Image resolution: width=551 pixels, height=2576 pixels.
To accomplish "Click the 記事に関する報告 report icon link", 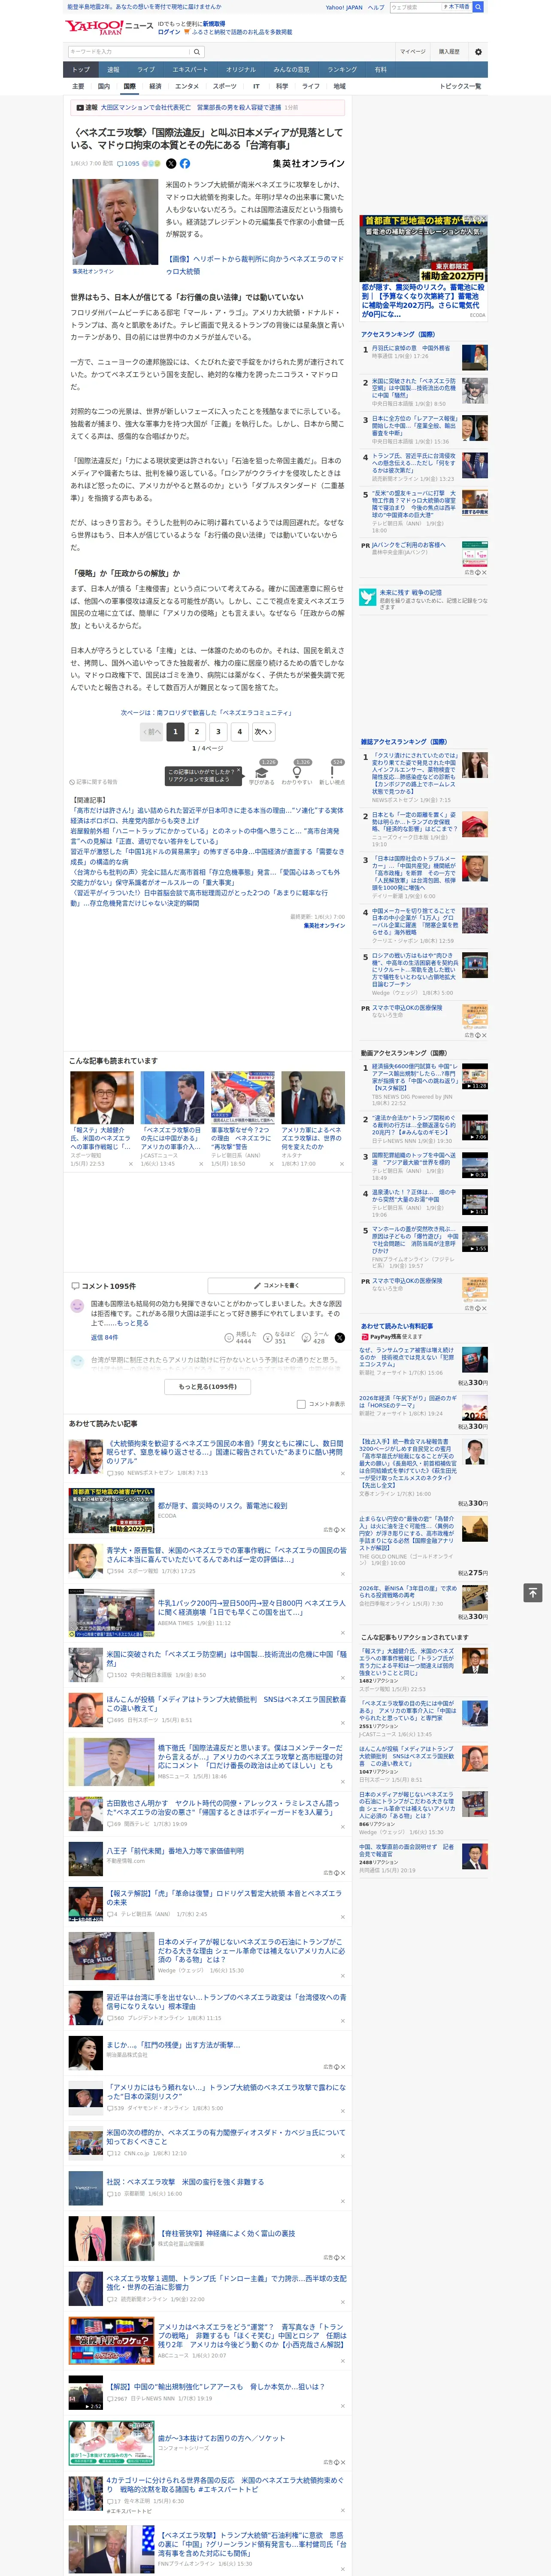I will point(93,782).
